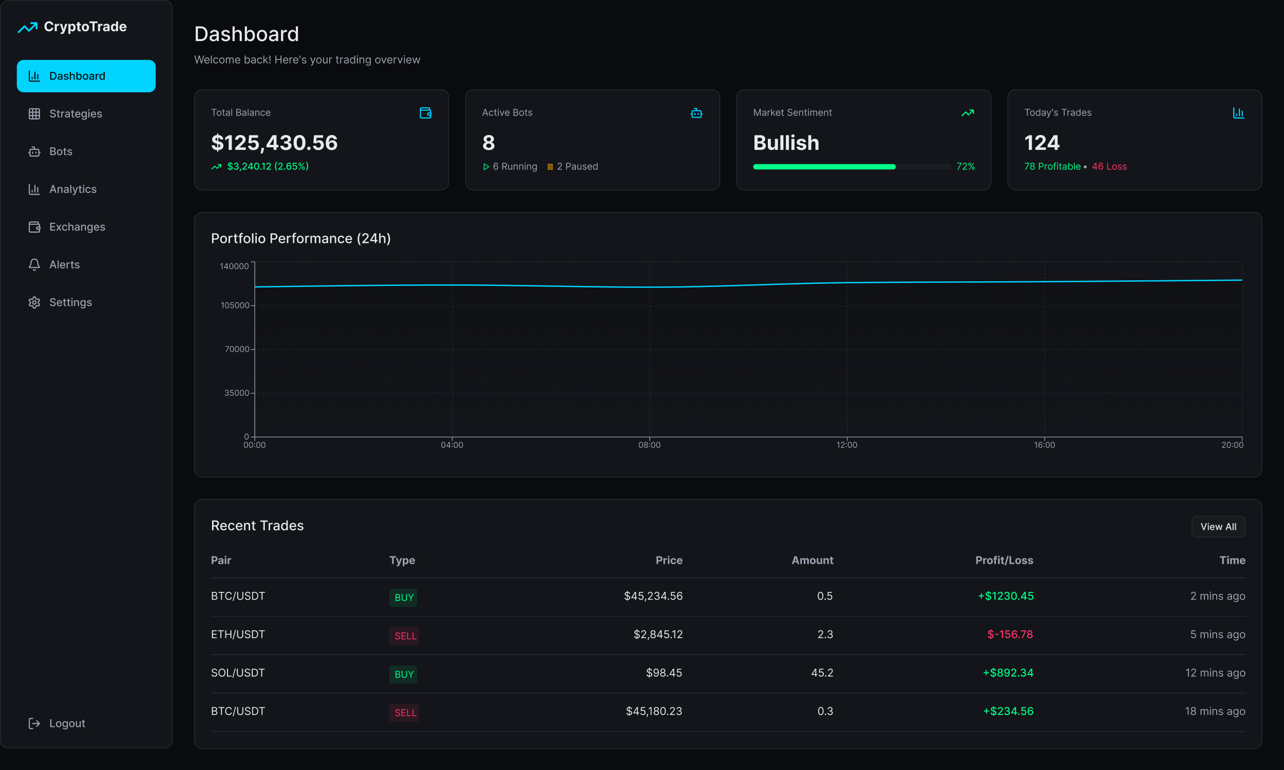
Task: Click the Analytics chart icon in sidebar
Action: click(x=34, y=189)
